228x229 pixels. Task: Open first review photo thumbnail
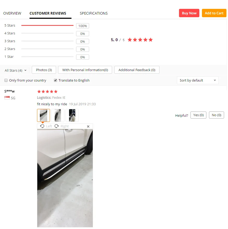[44, 115]
